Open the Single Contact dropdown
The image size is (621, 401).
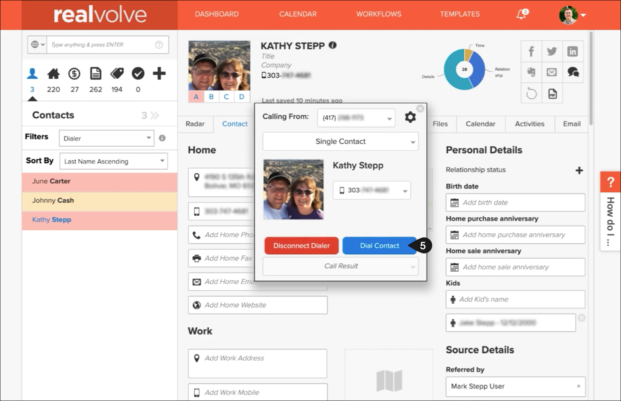pyautogui.click(x=340, y=142)
